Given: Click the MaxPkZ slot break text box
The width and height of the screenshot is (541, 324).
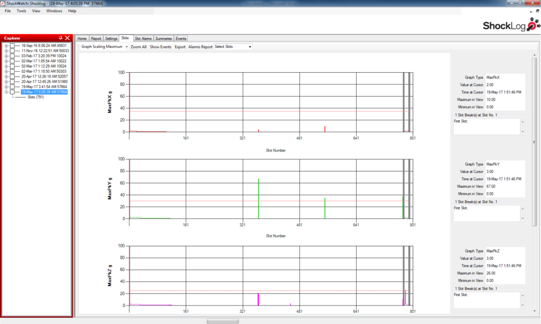Looking at the screenshot, I should coord(487,300).
